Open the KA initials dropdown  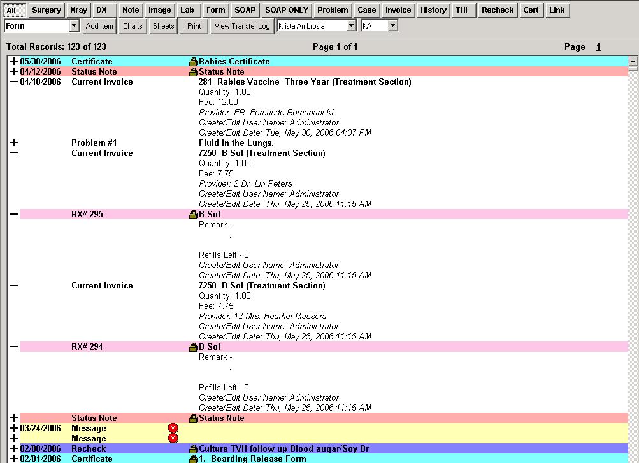392,26
